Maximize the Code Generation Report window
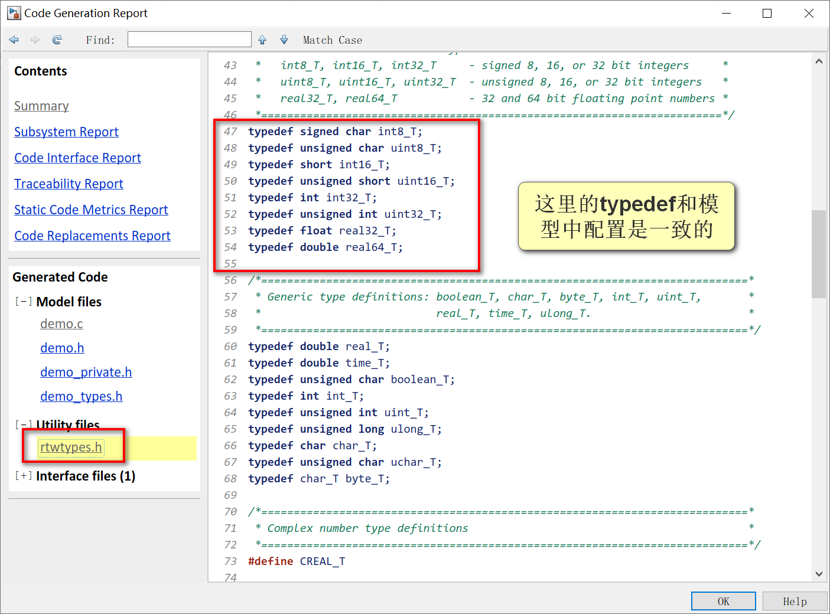Viewport: 830px width, 614px height. (767, 13)
